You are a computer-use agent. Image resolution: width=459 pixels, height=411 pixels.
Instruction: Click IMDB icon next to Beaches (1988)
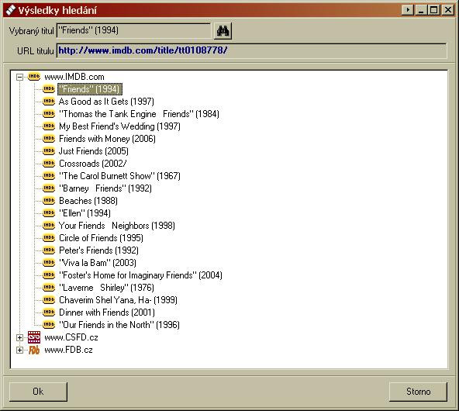click(49, 201)
